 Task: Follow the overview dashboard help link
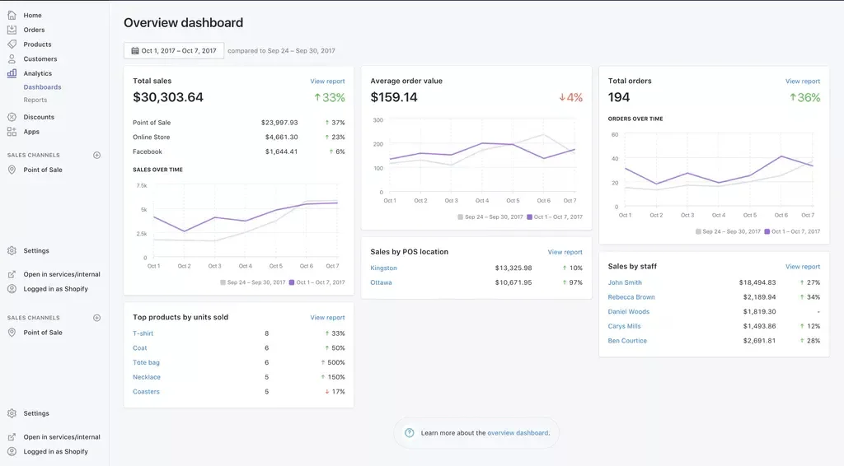click(518, 433)
